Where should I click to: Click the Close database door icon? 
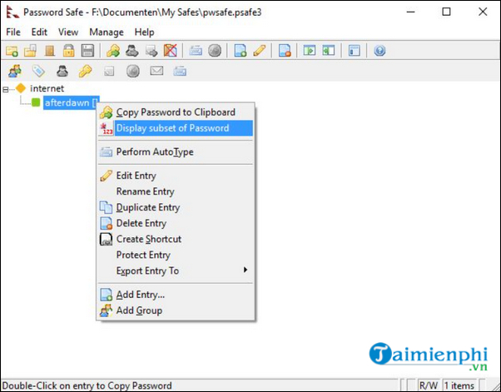(50, 51)
